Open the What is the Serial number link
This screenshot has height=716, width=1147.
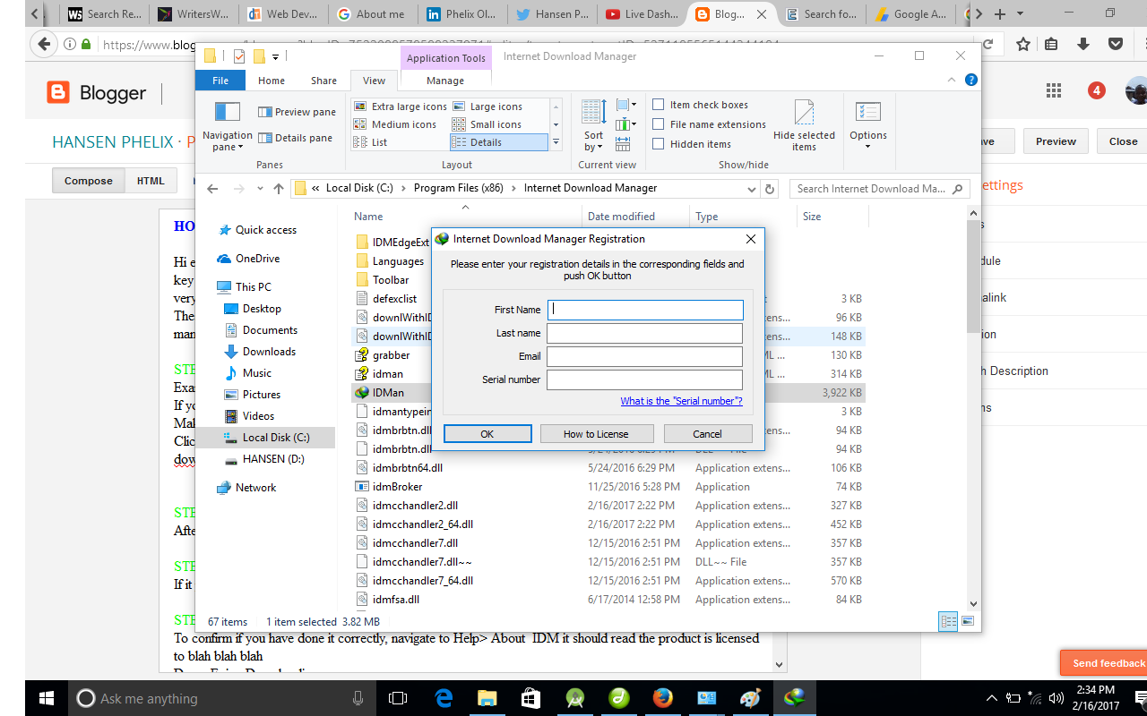(x=682, y=401)
